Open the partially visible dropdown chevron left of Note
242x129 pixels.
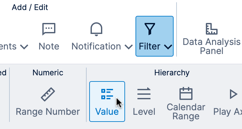click(24, 47)
